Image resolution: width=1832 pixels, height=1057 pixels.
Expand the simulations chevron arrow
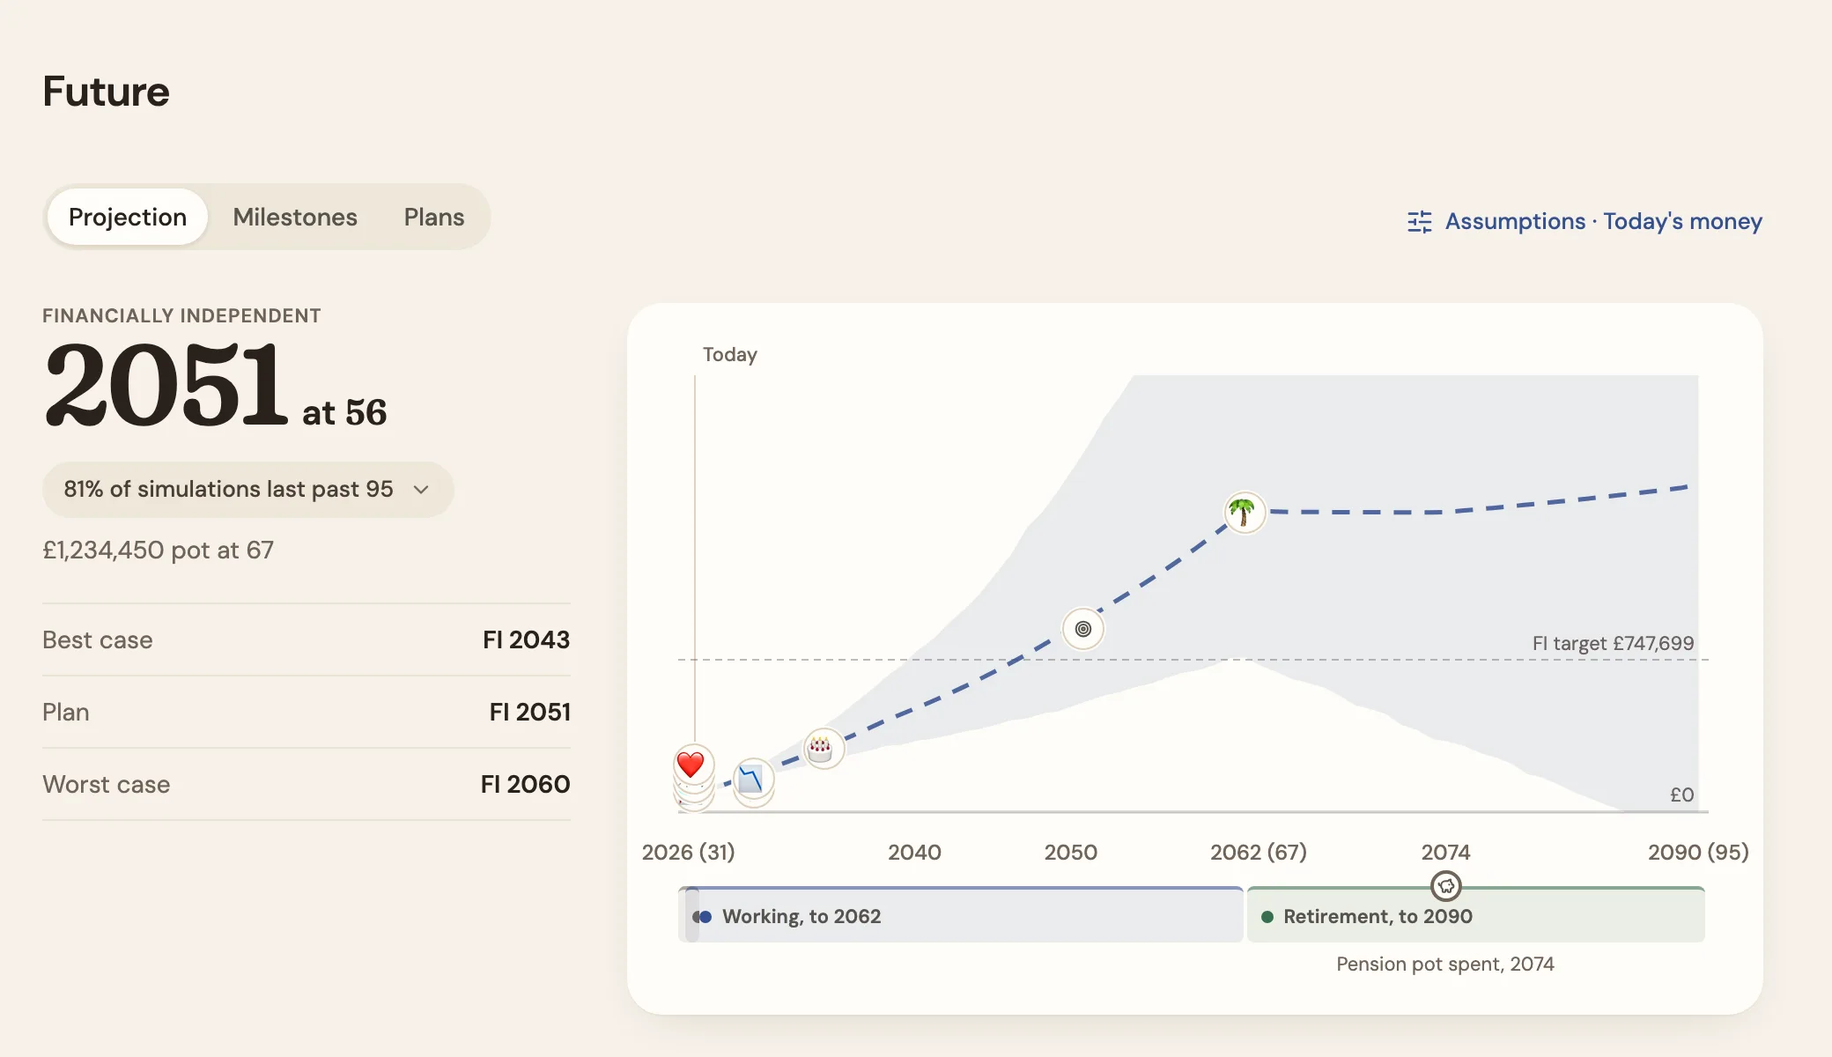click(421, 490)
